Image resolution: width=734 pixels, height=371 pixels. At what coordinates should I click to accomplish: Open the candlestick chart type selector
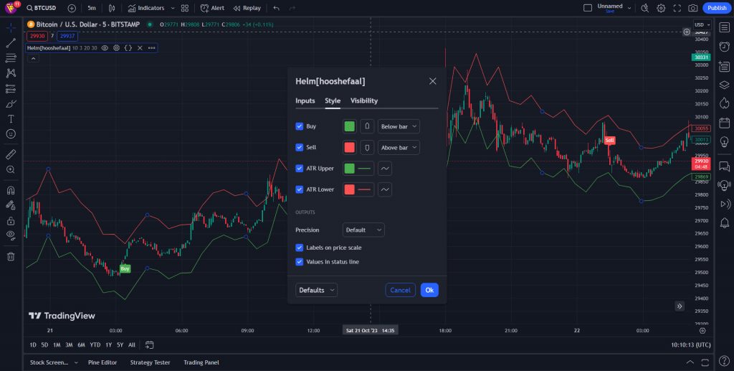(112, 8)
